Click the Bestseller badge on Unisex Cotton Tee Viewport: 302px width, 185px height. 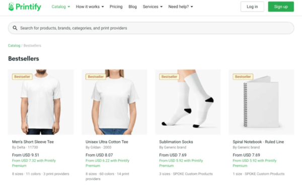(x=96, y=77)
